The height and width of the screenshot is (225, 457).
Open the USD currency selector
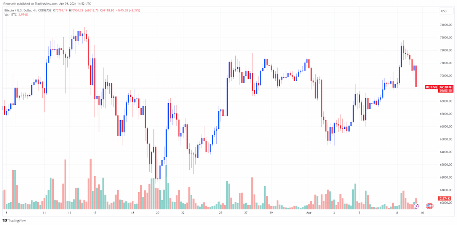[444, 11]
